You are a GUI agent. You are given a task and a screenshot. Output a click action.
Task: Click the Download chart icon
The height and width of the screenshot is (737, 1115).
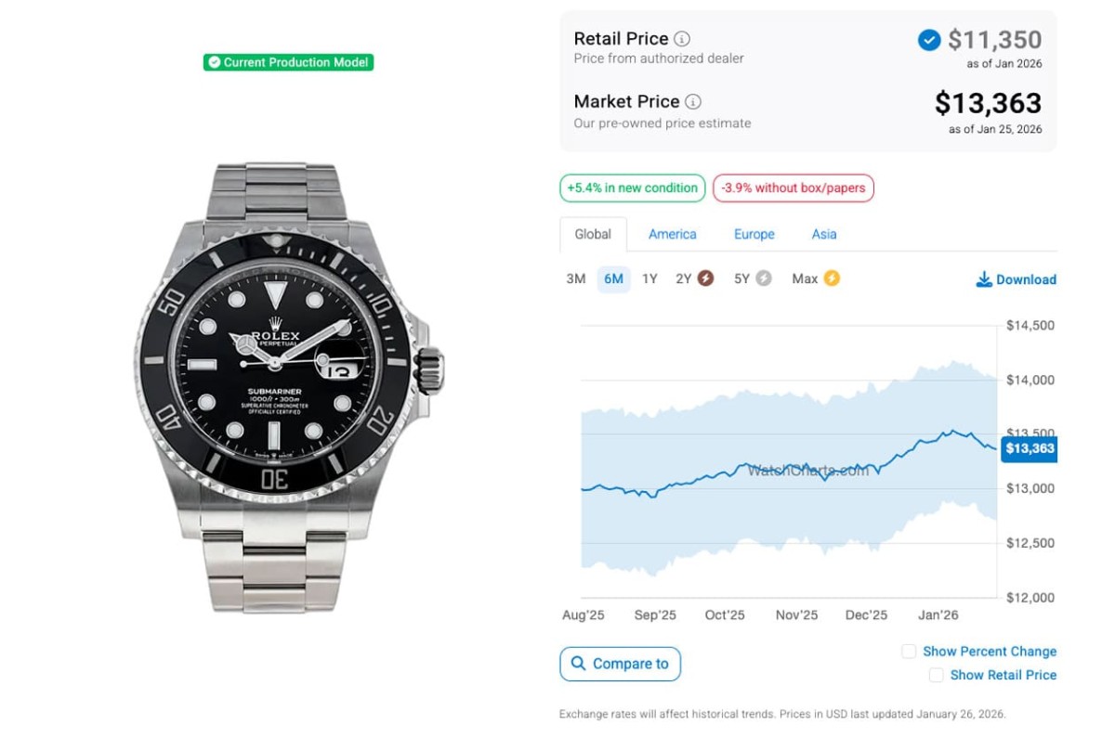coord(984,279)
